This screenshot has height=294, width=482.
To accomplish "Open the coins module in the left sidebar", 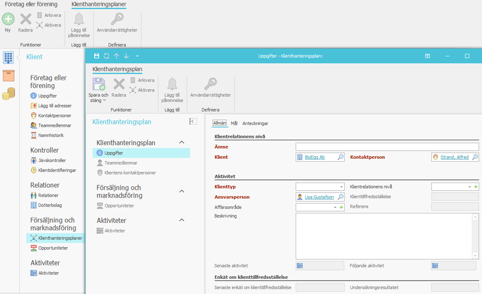I will tap(8, 93).
